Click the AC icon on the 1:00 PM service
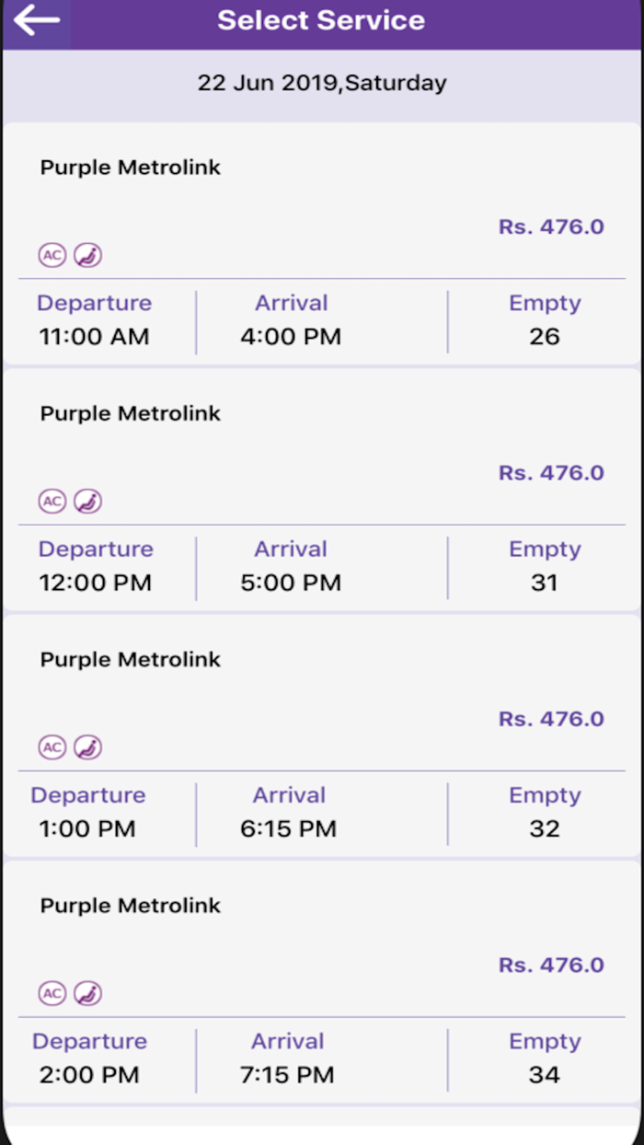644x1145 pixels. coord(52,747)
